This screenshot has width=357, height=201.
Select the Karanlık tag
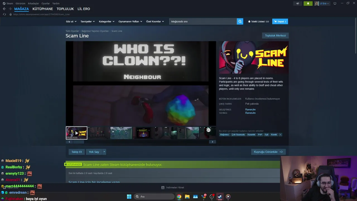(251, 135)
